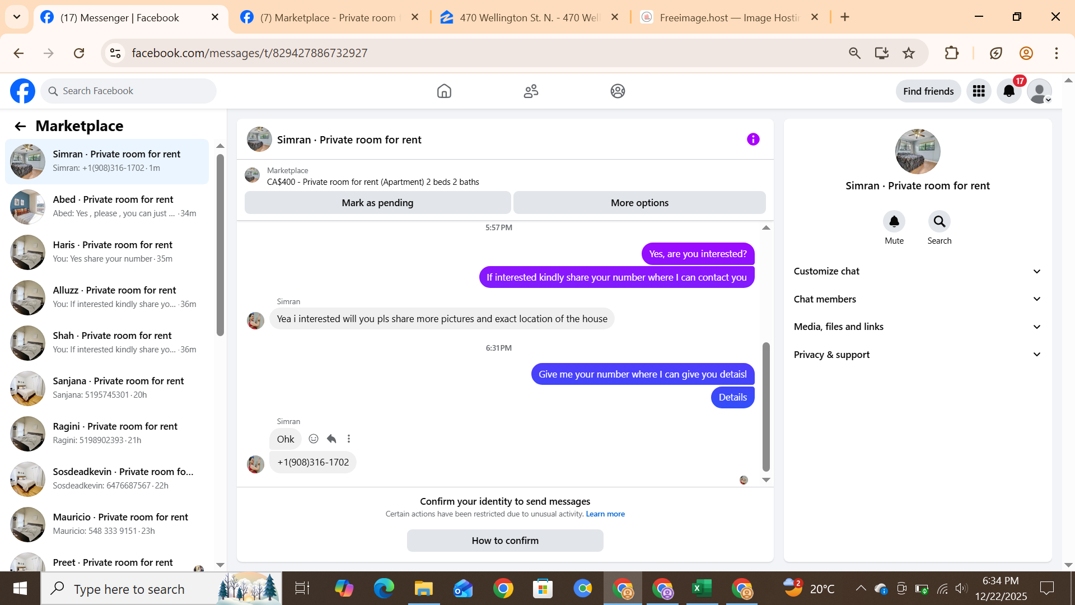Expand Privacy & support section
The image size is (1075, 605).
pyautogui.click(x=917, y=355)
